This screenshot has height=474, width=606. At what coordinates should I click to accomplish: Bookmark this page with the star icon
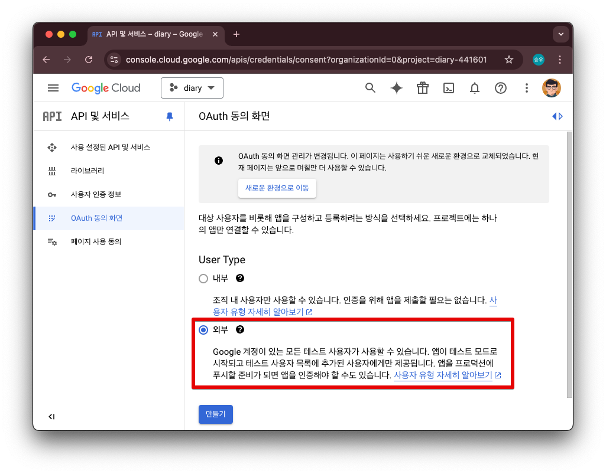coord(509,60)
